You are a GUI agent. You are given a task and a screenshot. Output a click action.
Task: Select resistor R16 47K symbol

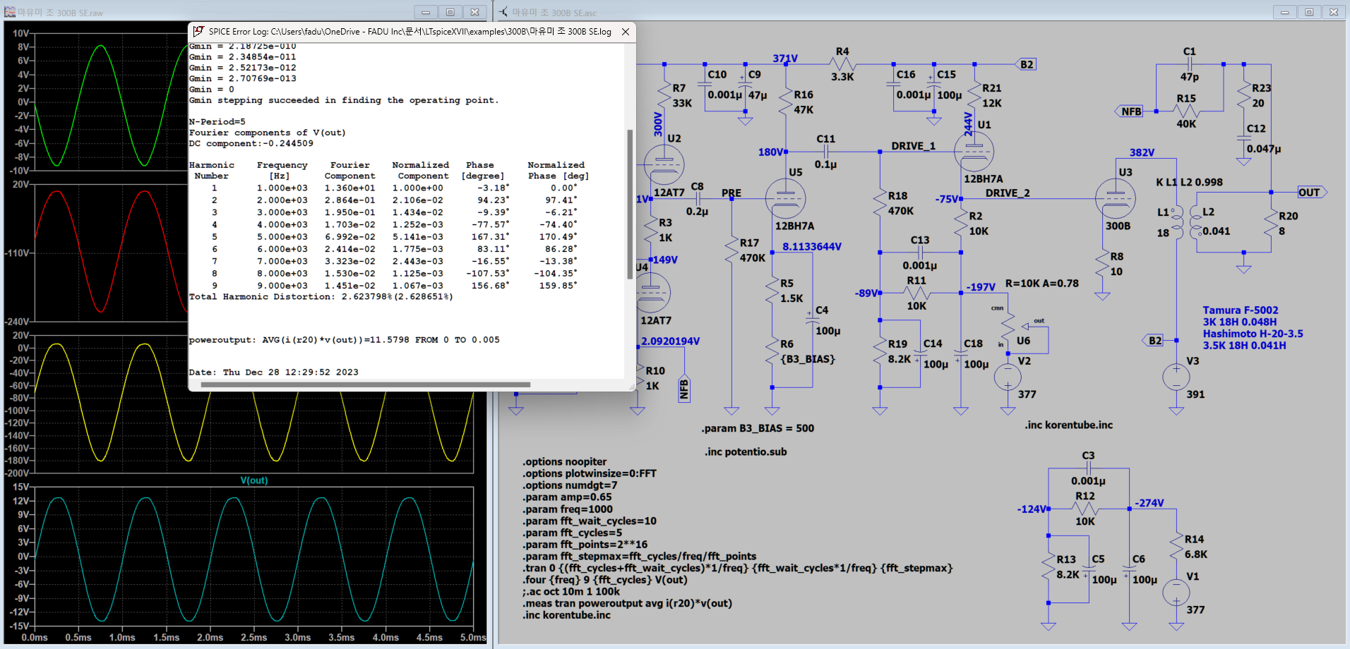click(785, 102)
